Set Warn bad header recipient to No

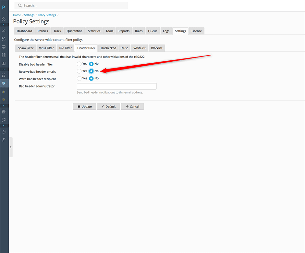pos(91,79)
